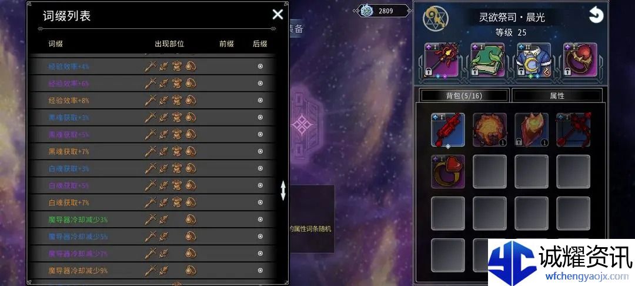Click the 后缀 column header
Image resolution: width=635 pixels, height=286 pixels.
tap(260, 44)
